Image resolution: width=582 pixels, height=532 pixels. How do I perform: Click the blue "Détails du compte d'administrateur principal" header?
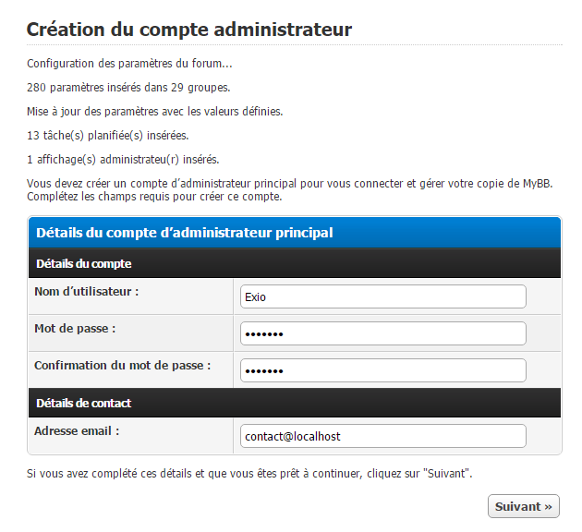click(295, 233)
